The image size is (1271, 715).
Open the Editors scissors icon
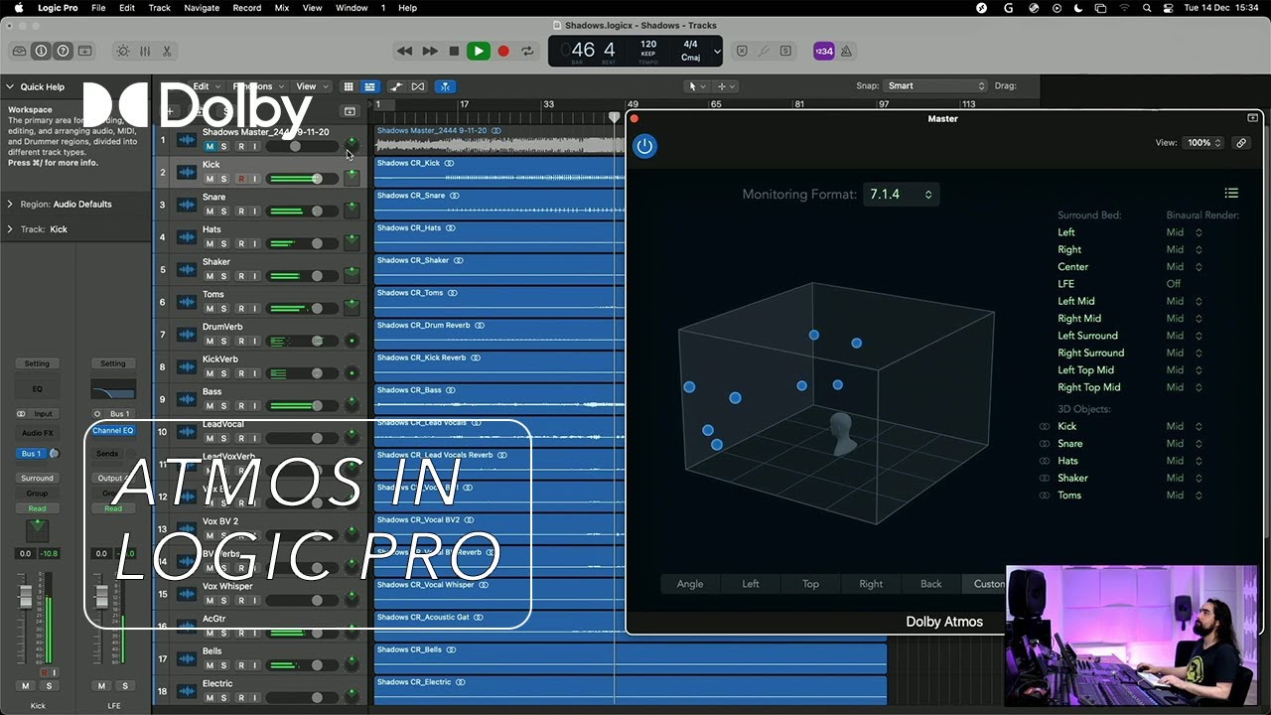click(167, 51)
